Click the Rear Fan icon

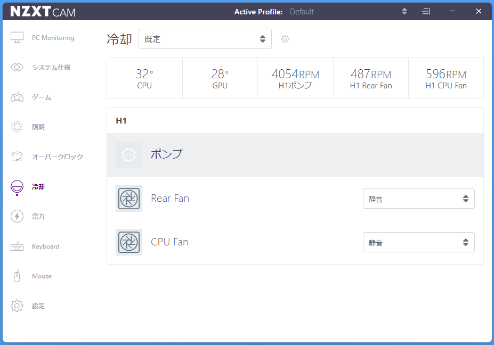[x=129, y=199]
